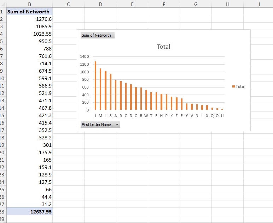
Task: Click the 1400 label on vertical axis
Action: click(85, 56)
